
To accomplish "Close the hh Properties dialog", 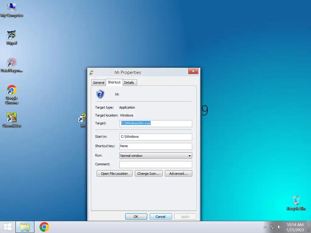I will [x=193, y=71].
